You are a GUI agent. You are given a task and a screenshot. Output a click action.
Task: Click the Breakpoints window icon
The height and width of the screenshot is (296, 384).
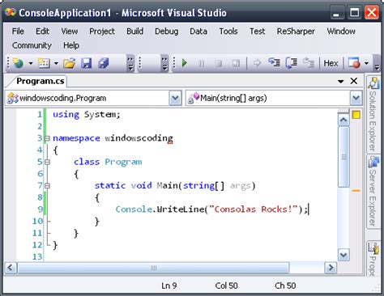point(354,63)
